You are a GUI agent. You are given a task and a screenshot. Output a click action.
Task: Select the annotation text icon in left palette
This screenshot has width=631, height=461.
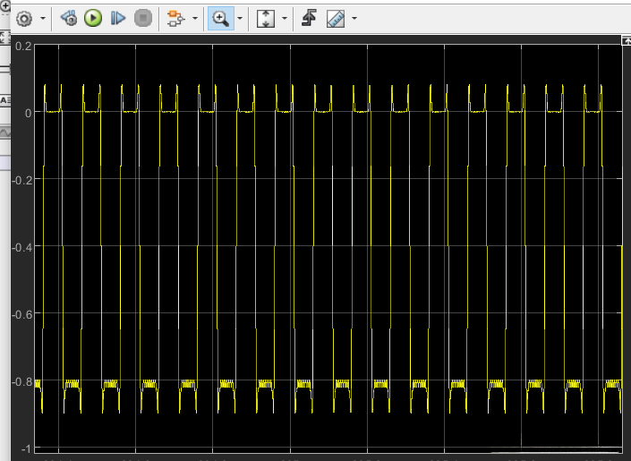(x=4, y=98)
